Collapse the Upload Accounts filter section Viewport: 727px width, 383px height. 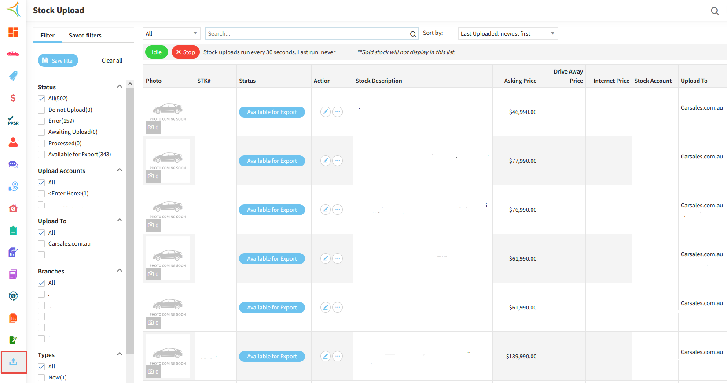[119, 170]
